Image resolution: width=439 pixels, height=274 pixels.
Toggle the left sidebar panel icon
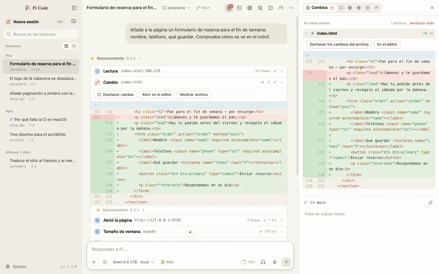click(x=74, y=8)
